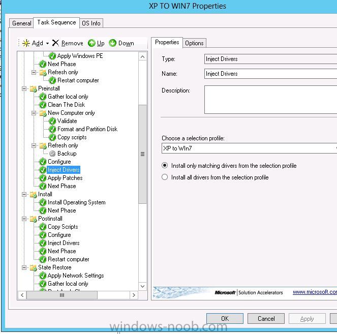Click the check icon beside Configure under Preinstall
This screenshot has height=334, width=337.
coord(43,162)
